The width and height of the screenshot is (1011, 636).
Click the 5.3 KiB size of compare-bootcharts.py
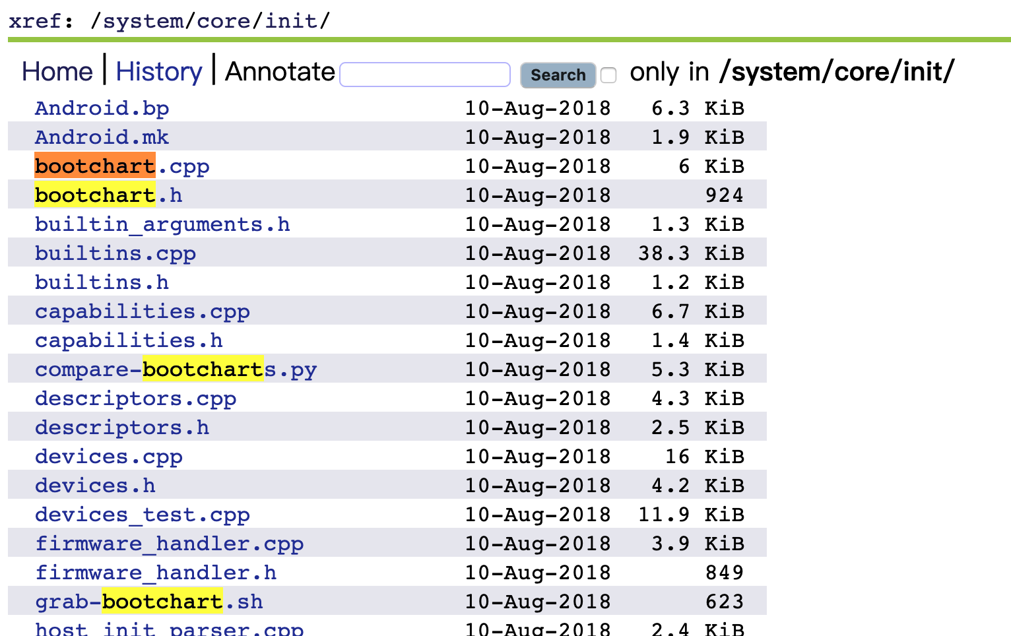click(698, 369)
